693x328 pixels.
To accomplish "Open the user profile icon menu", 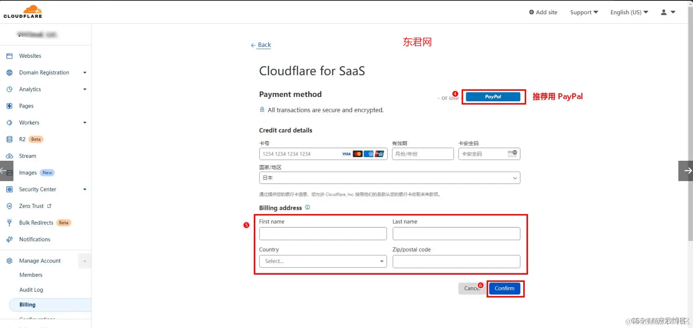I will [x=668, y=12].
